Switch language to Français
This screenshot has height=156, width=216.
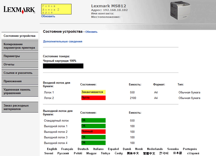[x=67, y=149]
